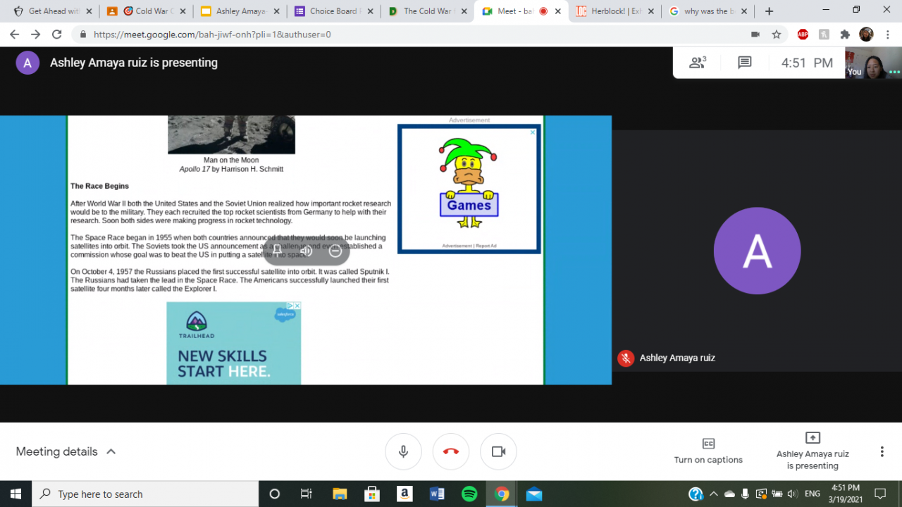Open presenting options for Ashley Amaya ruiz
The width and height of the screenshot is (902, 507).
tap(813, 451)
